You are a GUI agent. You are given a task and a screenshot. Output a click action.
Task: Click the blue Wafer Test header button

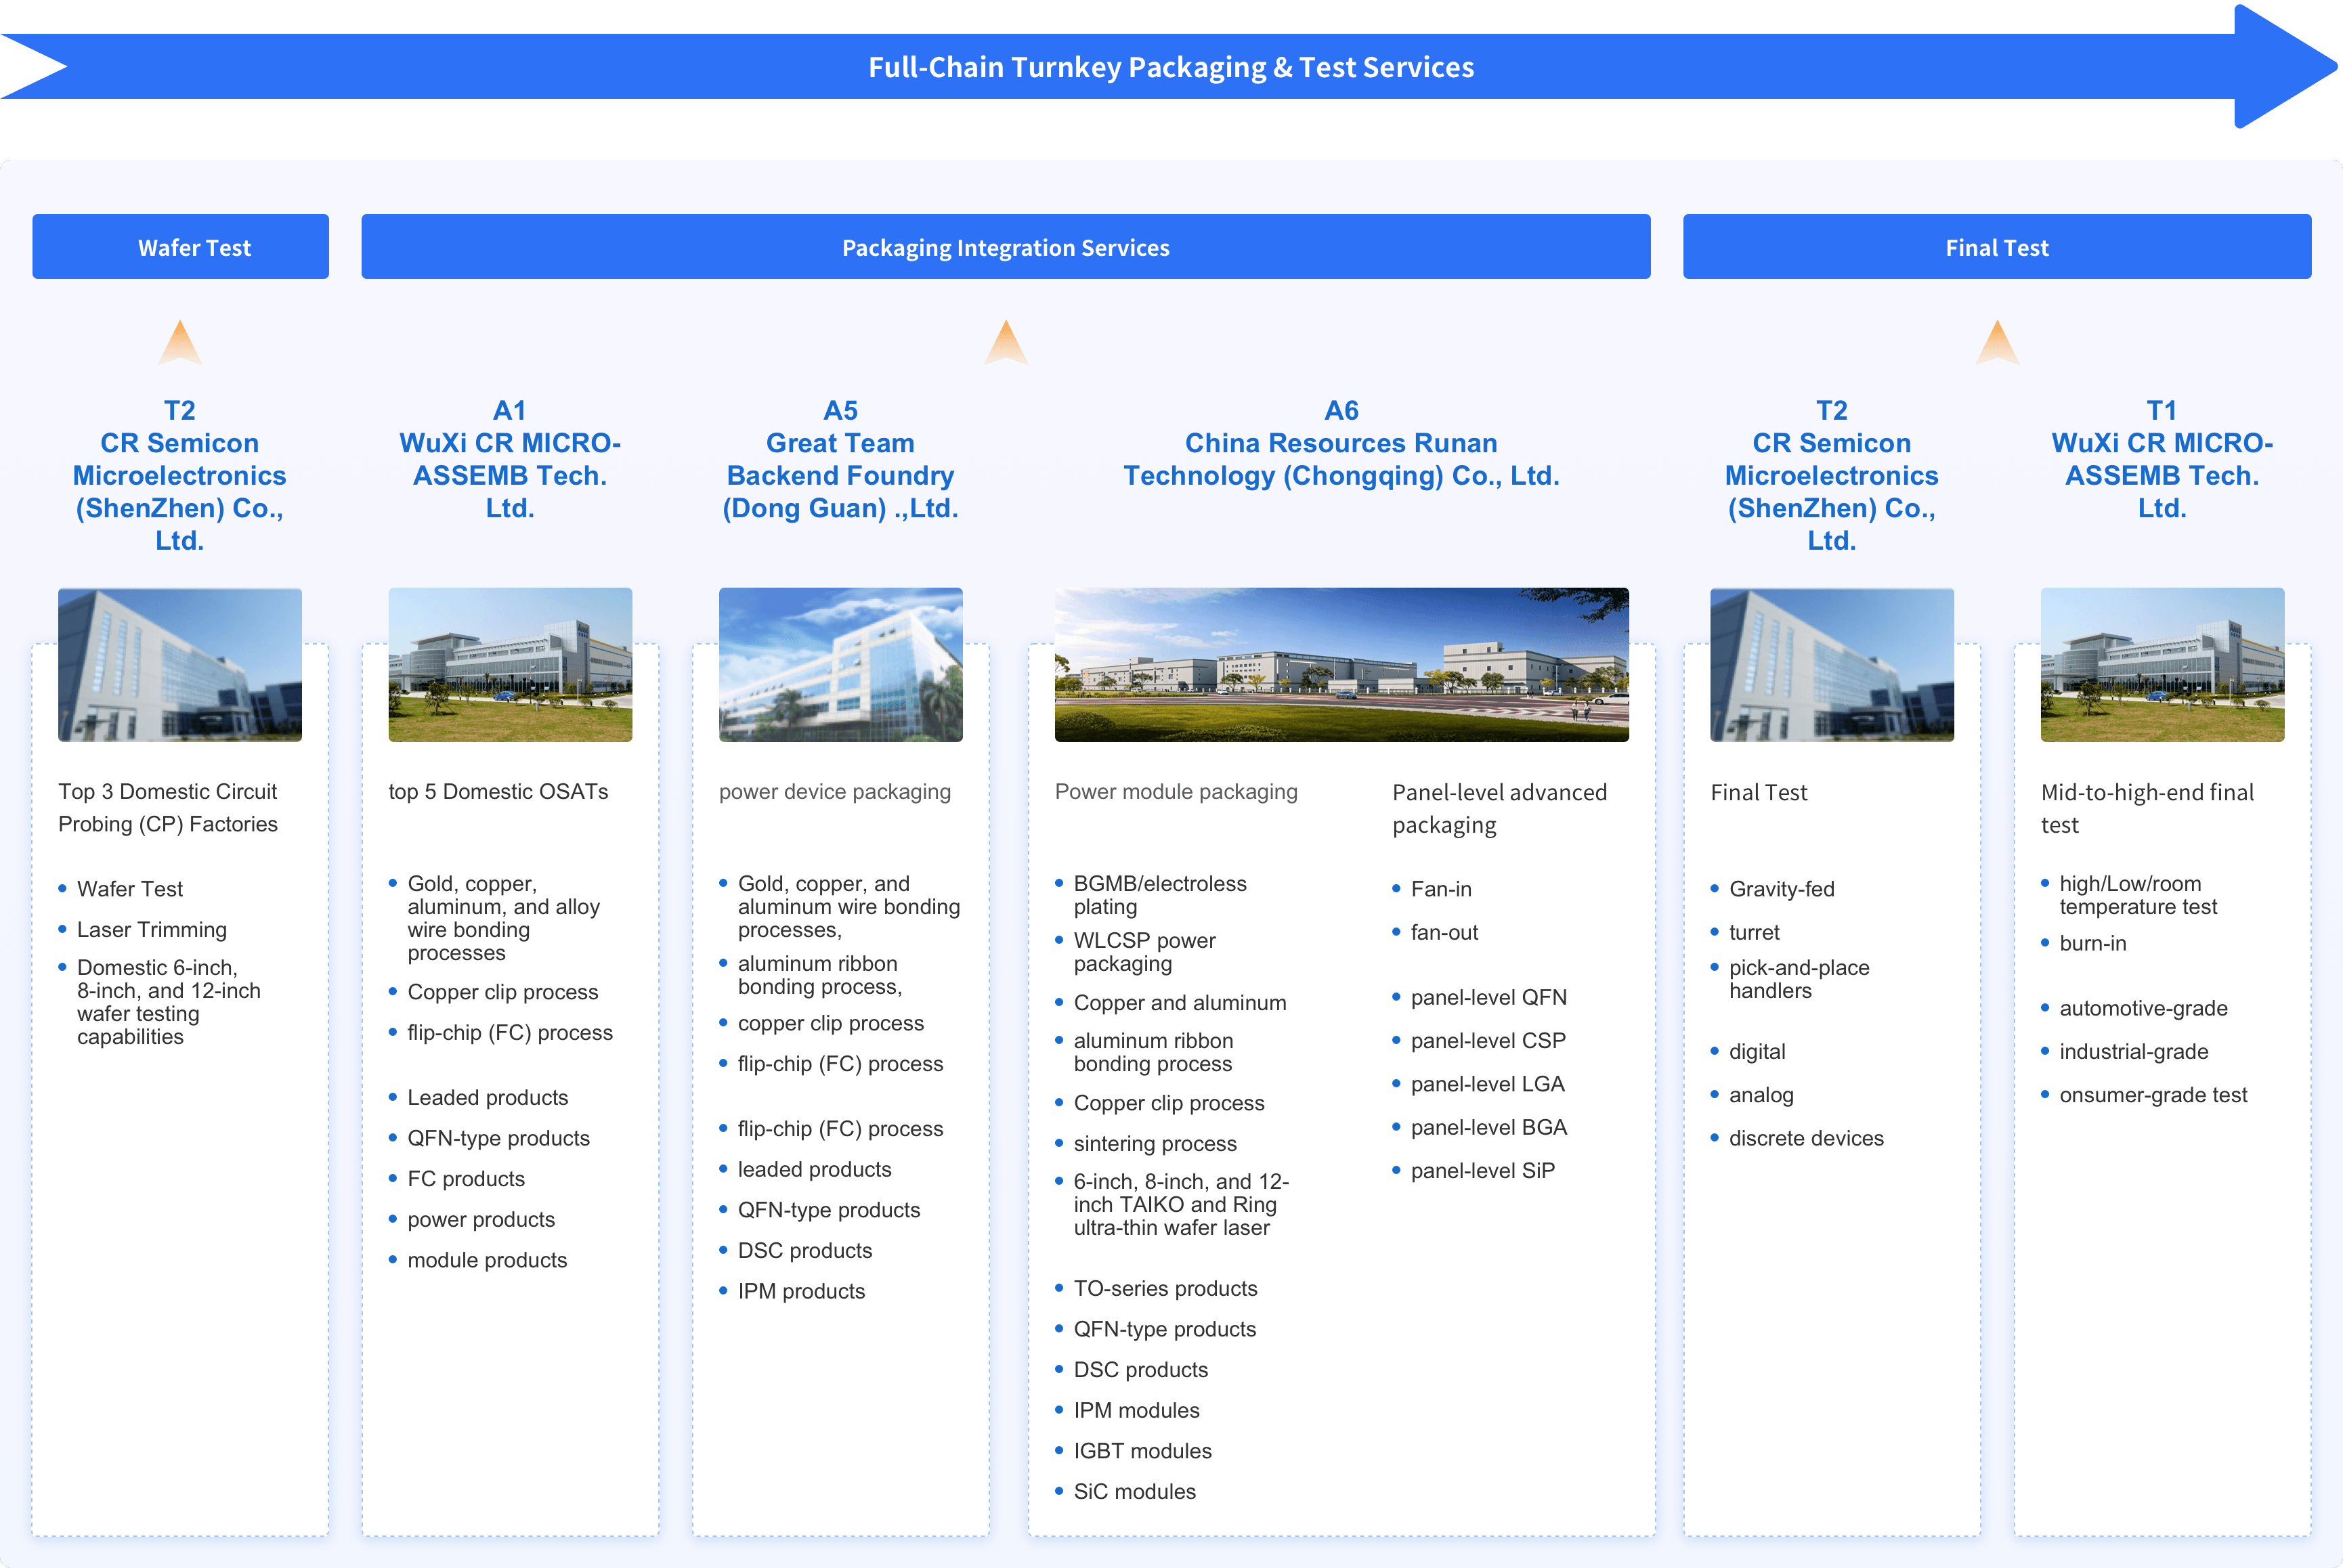[x=180, y=247]
